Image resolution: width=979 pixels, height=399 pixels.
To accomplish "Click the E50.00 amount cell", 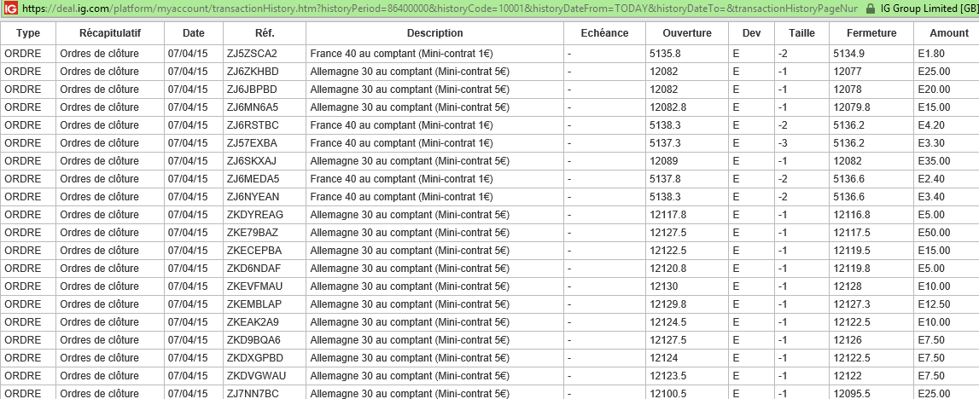I will [x=947, y=233].
